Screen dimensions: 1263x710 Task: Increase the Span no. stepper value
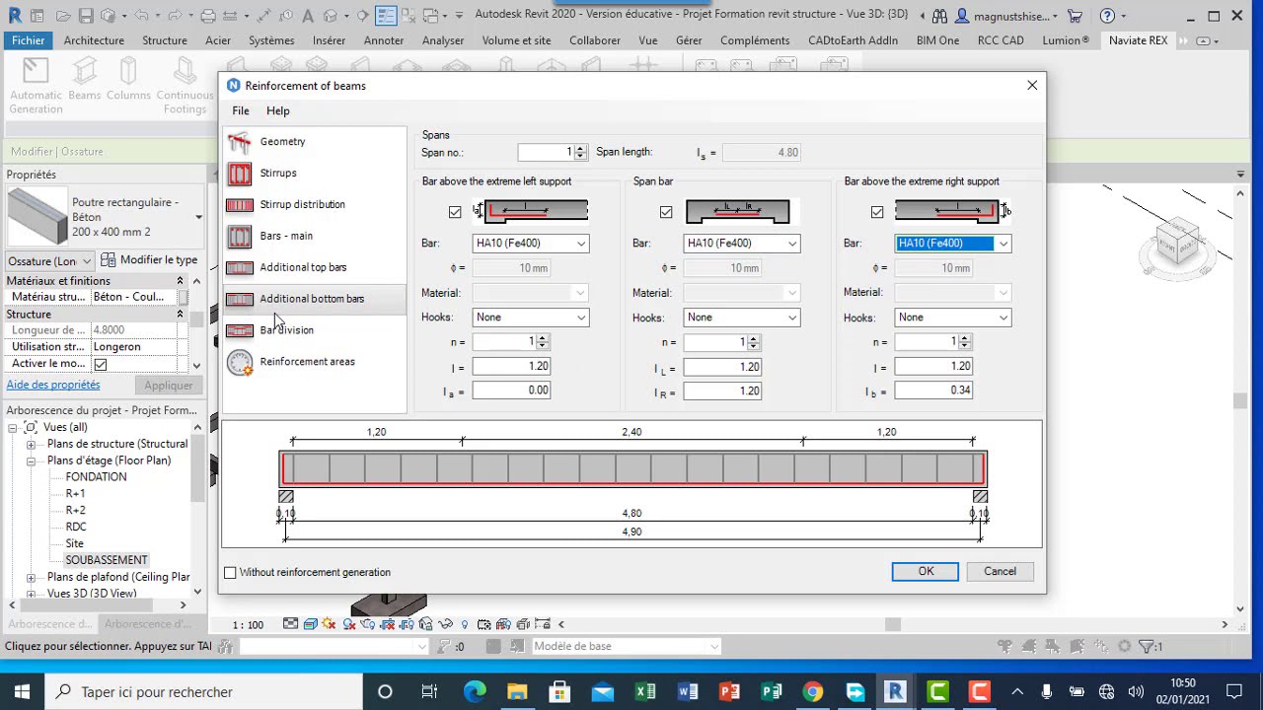pos(581,149)
